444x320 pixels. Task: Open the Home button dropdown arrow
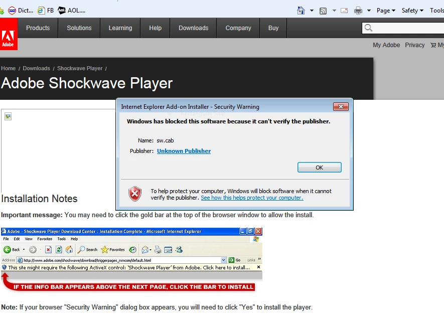tap(312, 11)
